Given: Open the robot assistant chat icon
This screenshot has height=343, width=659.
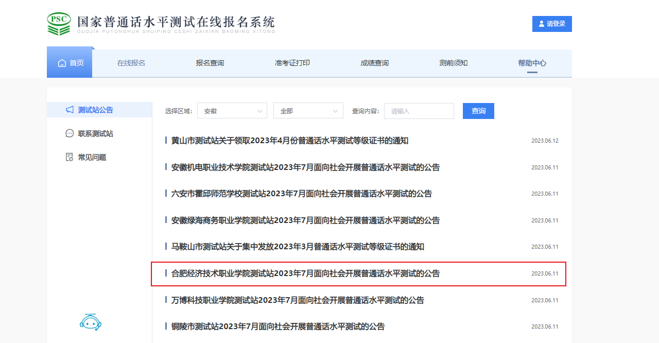Looking at the screenshot, I should coord(91,322).
